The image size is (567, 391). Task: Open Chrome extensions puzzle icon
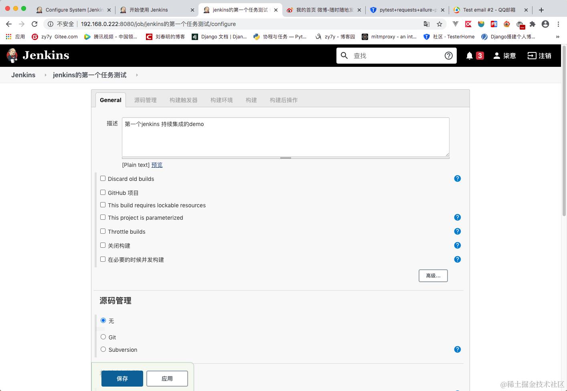[533, 24]
